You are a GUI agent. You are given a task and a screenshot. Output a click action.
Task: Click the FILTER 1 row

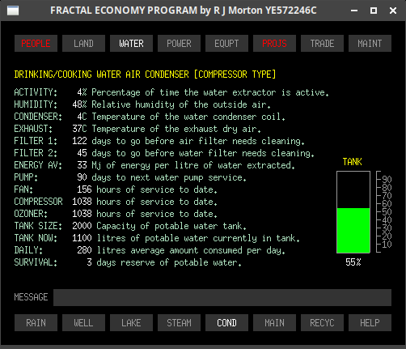tap(159, 141)
